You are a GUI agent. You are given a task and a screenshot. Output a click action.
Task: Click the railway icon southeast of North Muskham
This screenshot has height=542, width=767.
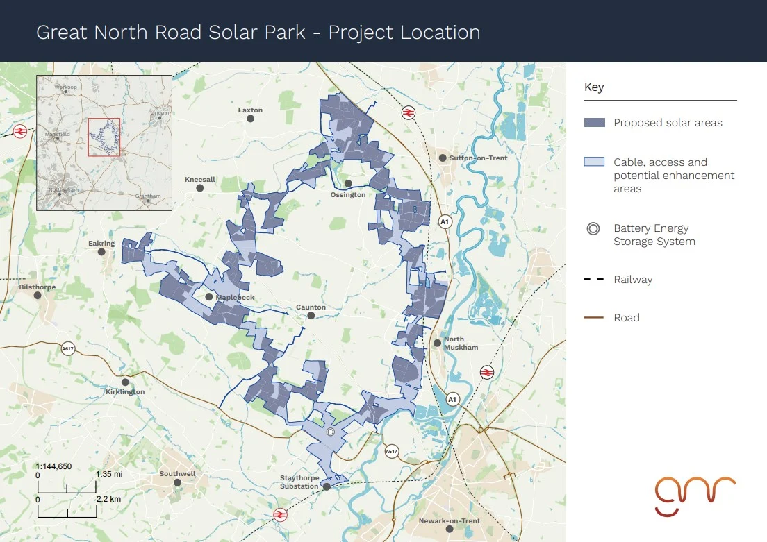[x=487, y=373]
